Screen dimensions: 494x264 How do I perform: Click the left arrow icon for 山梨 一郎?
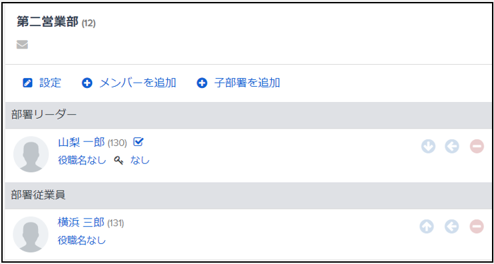pos(452,147)
